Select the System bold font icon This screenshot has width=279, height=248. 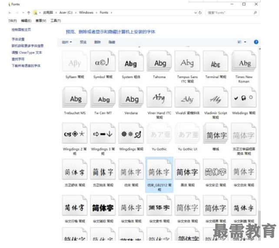(x=131, y=61)
